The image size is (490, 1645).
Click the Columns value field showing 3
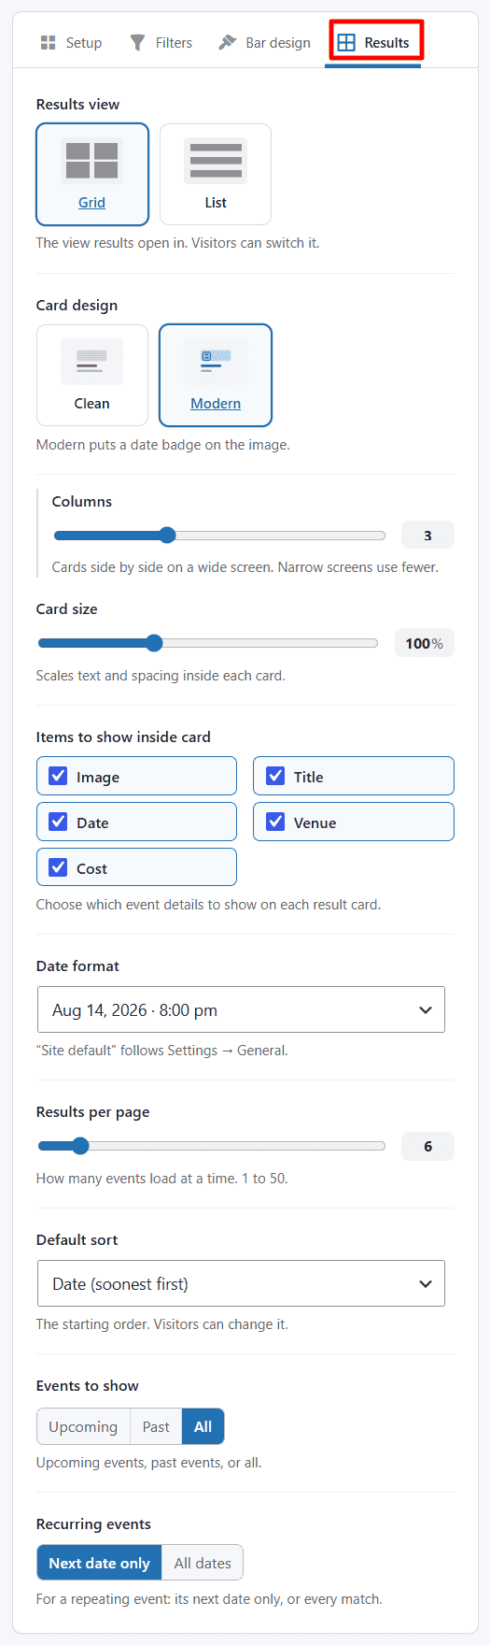[427, 536]
